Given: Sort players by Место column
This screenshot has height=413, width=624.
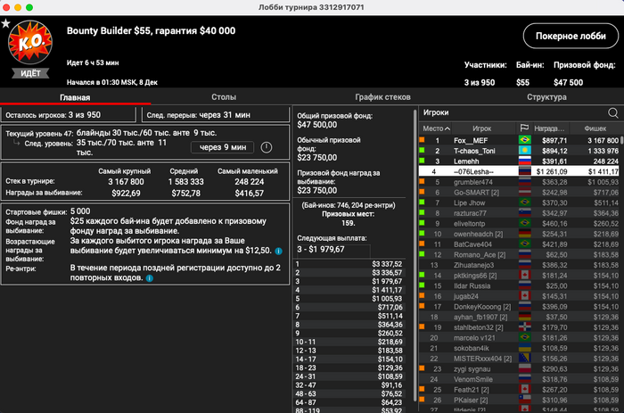Looking at the screenshot, I should point(436,128).
